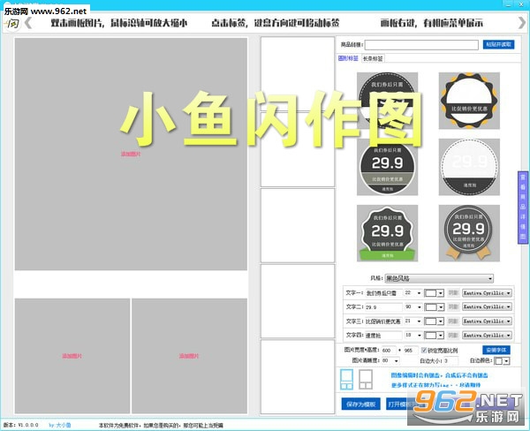Screen dimensions: 530x431
Task: Switch to the 圆形标签 tab
Action: pyautogui.click(x=348, y=58)
